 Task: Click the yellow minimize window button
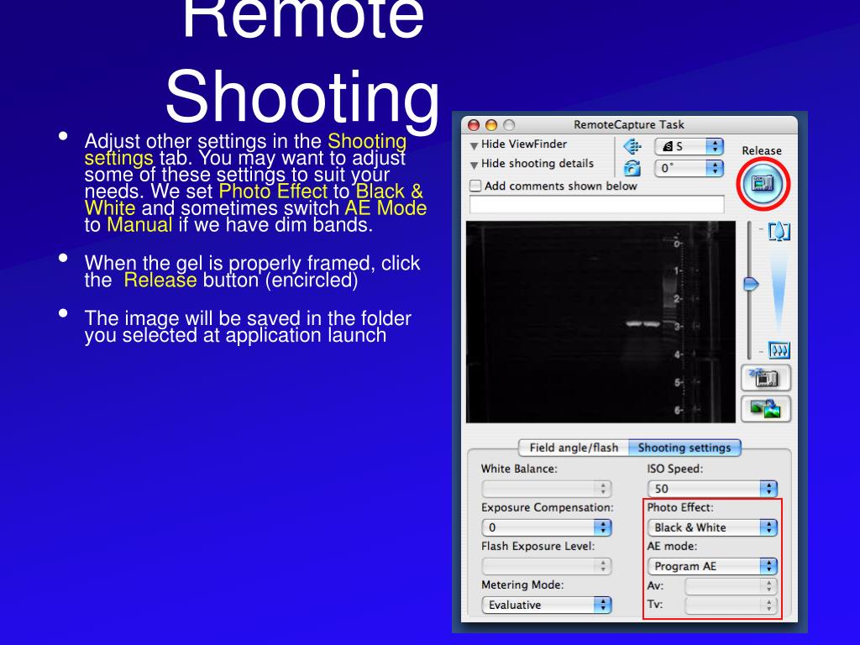point(491,125)
